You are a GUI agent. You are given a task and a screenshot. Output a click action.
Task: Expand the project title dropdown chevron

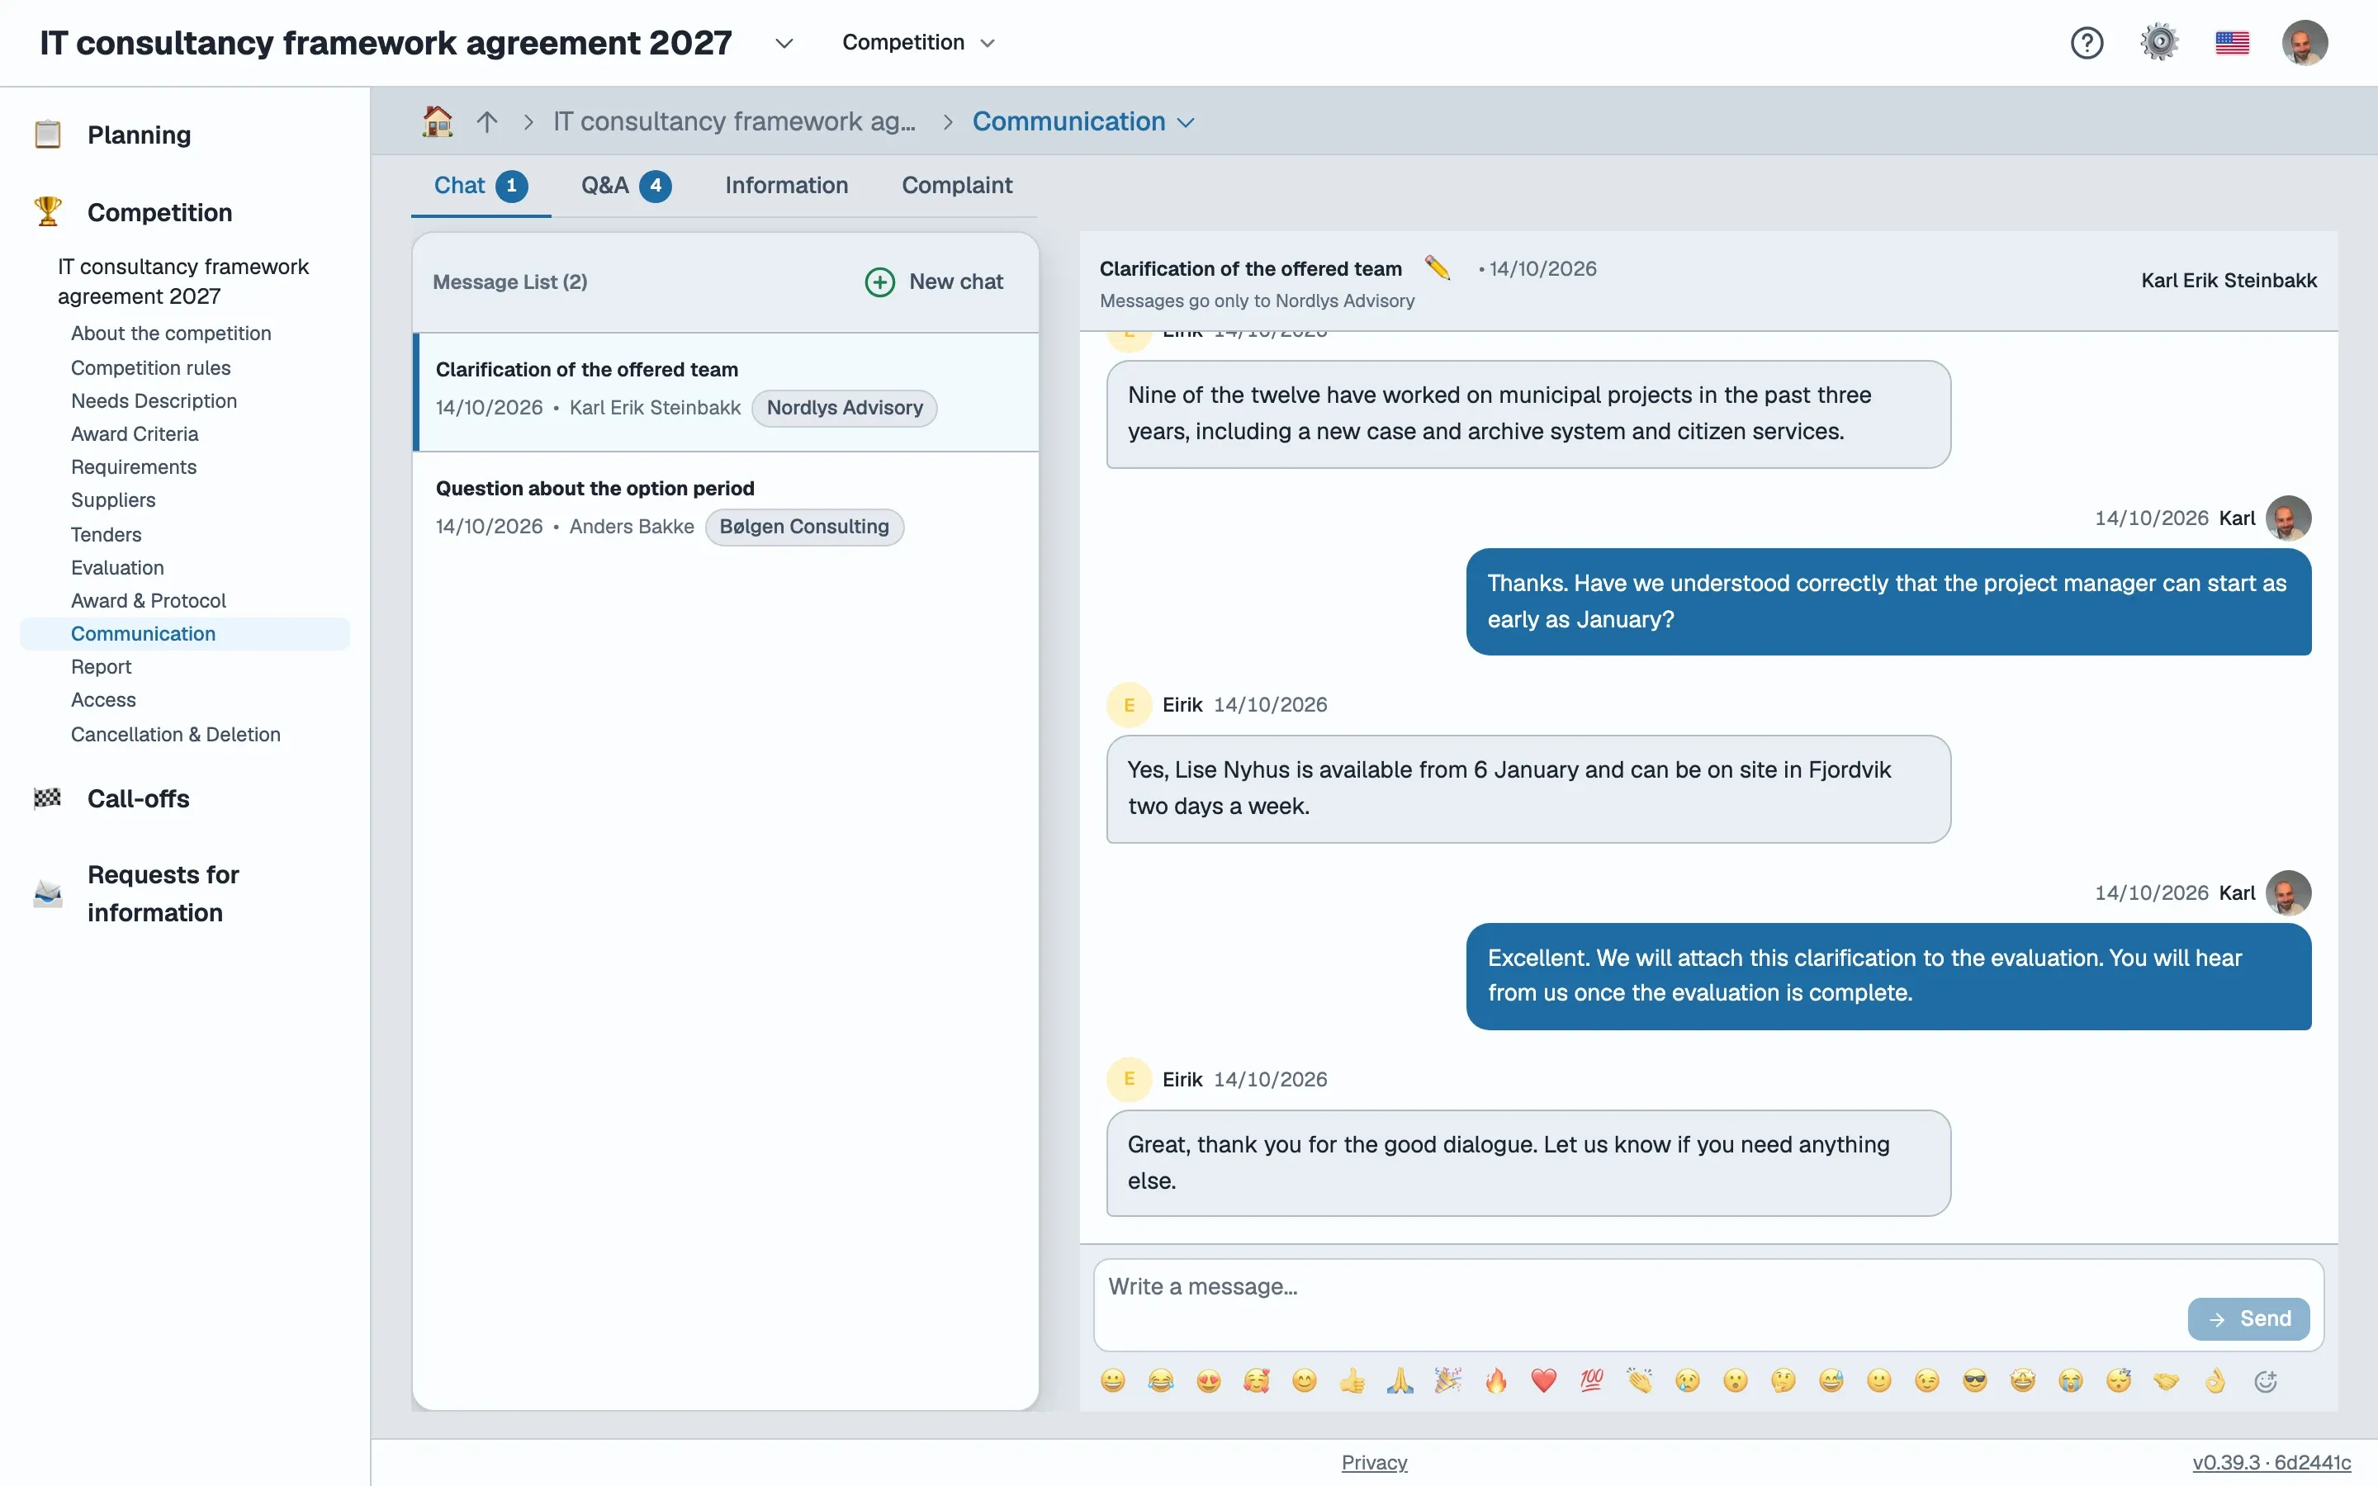(783, 43)
